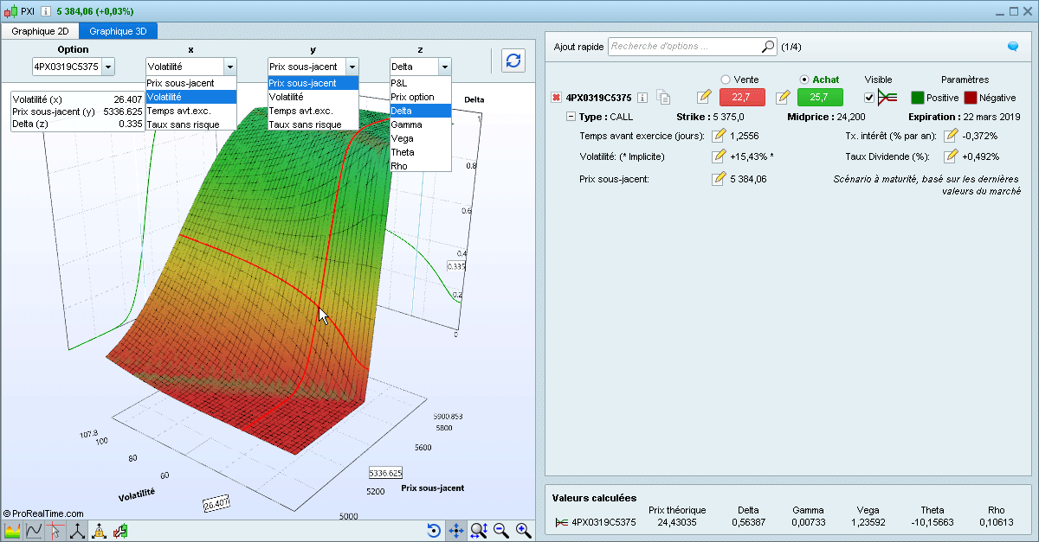The width and height of the screenshot is (1039, 542).
Task: Open the z-axis dropdown showing Delta
Action: [444, 67]
